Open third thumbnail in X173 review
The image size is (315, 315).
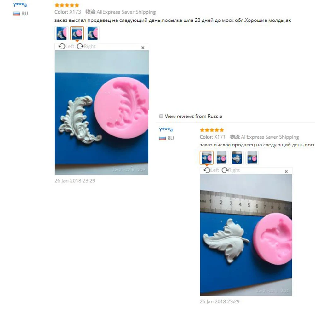[x=92, y=33]
